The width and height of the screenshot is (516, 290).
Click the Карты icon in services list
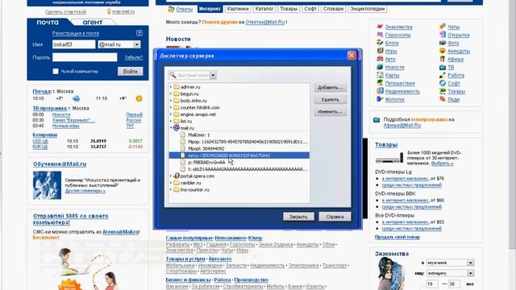point(380,75)
